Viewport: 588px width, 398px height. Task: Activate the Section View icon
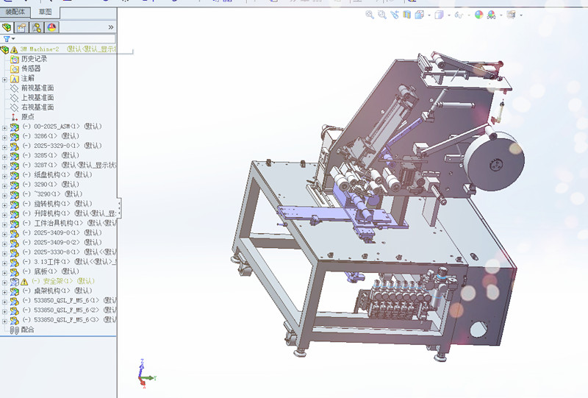pyautogui.click(x=407, y=15)
